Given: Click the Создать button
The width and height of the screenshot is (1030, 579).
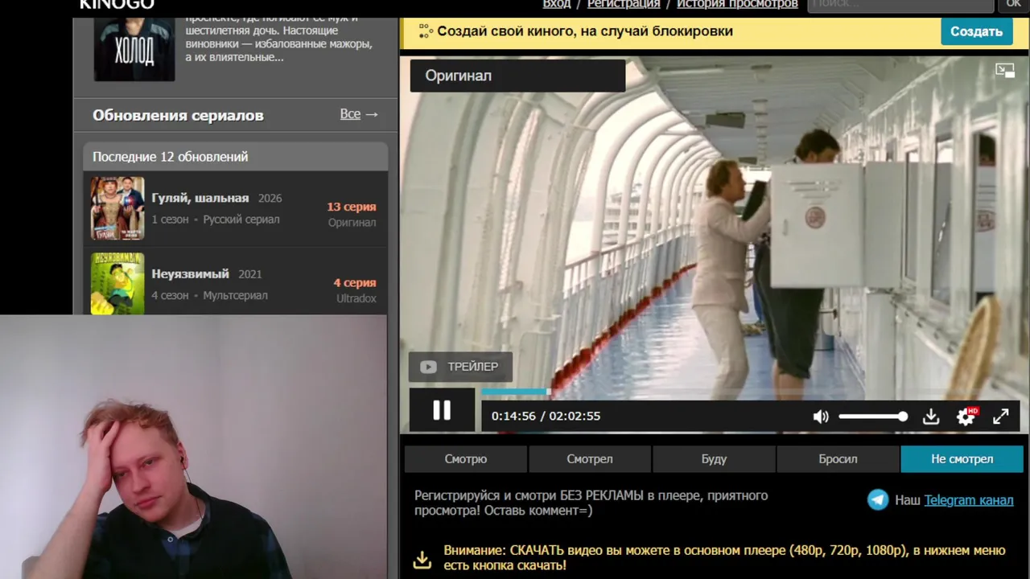Looking at the screenshot, I should point(976,31).
